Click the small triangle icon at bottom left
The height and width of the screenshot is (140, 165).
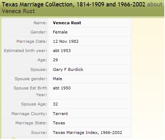13,138
